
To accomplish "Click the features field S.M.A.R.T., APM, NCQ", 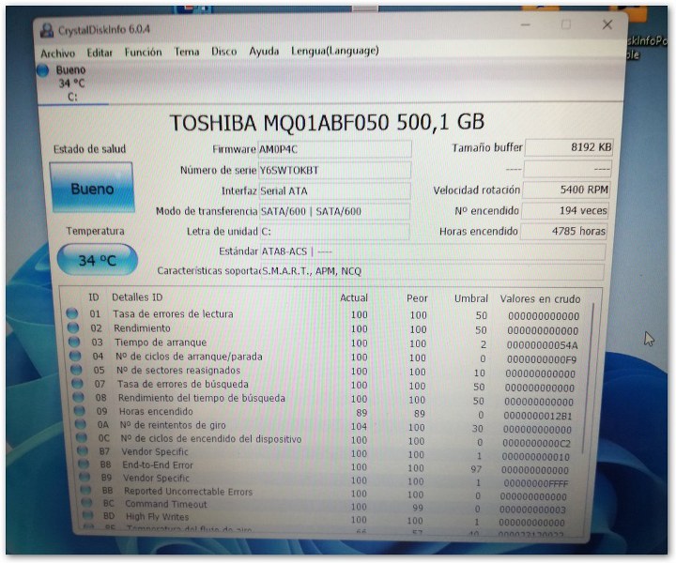I will click(x=433, y=271).
